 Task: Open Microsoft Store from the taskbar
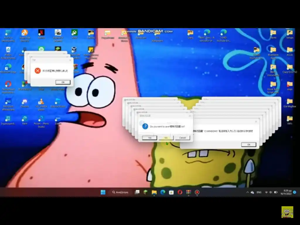click(171, 192)
